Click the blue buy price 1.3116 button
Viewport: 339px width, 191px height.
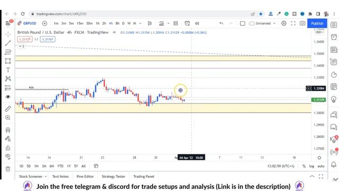48,39
